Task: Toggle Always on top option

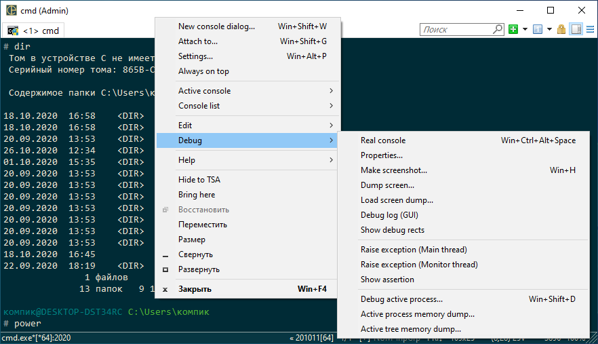Action: 203,71
